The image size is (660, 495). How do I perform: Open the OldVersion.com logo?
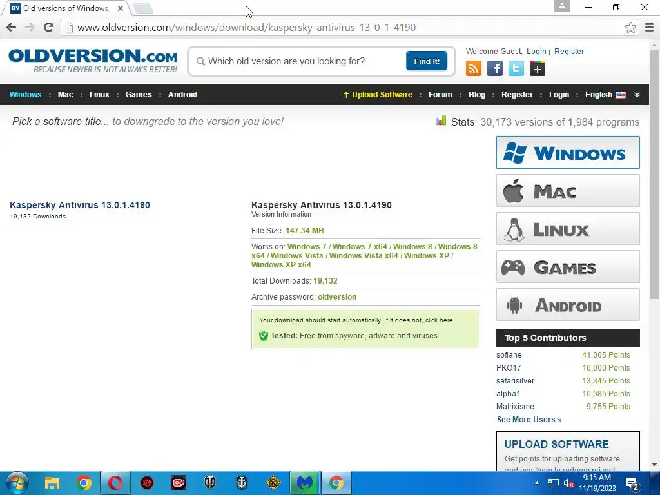point(93,61)
